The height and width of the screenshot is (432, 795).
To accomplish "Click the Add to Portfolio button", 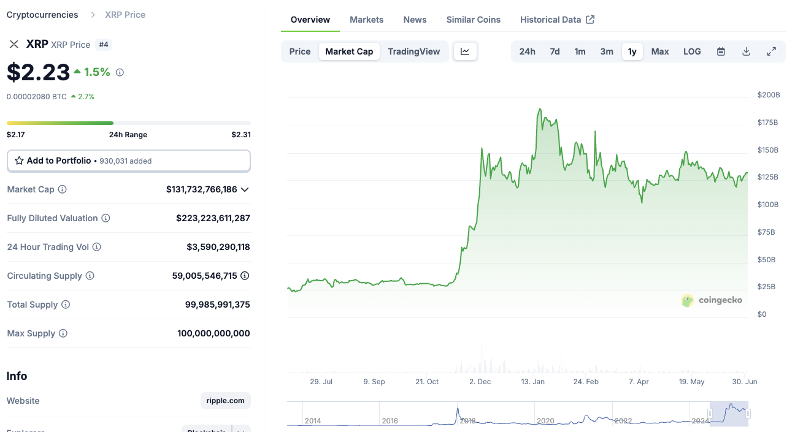I will [x=129, y=161].
